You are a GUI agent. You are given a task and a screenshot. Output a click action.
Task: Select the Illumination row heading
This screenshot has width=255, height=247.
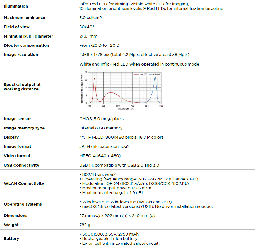click(16, 6)
